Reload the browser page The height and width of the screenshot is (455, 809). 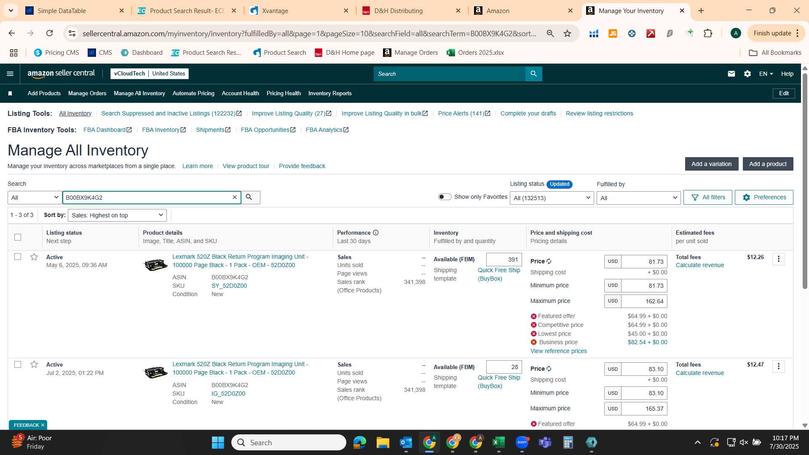(x=49, y=33)
